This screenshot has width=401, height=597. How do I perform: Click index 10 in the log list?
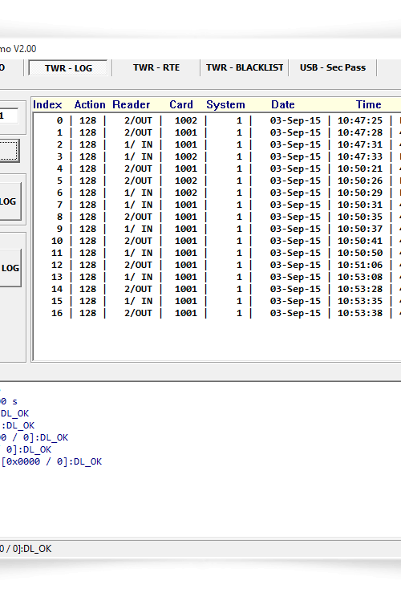pos(57,241)
